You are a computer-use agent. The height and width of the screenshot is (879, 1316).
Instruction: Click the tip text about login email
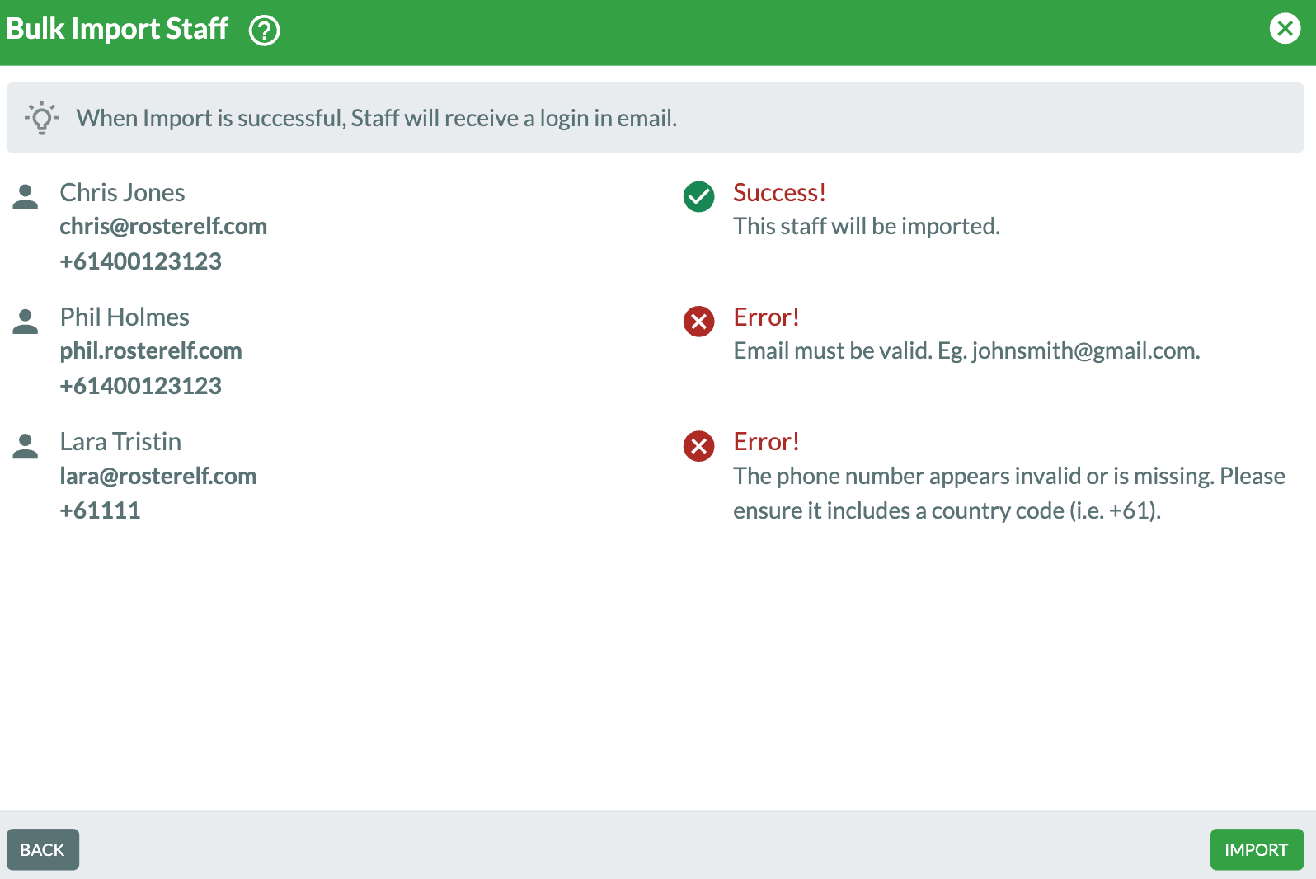click(x=377, y=118)
